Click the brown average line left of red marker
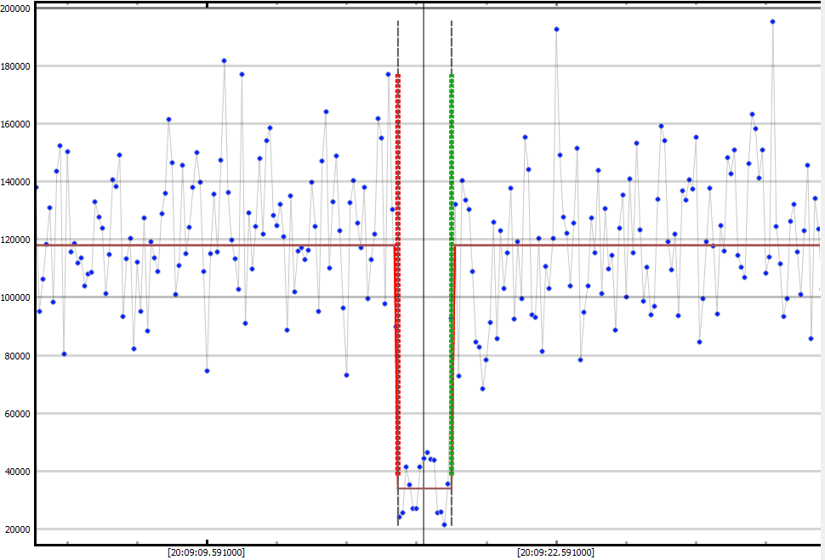 (x=213, y=246)
